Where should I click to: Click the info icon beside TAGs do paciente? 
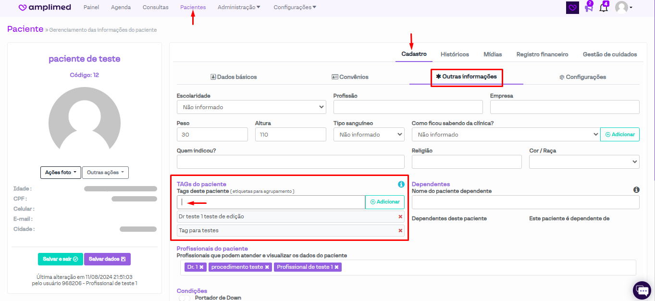[x=401, y=184]
